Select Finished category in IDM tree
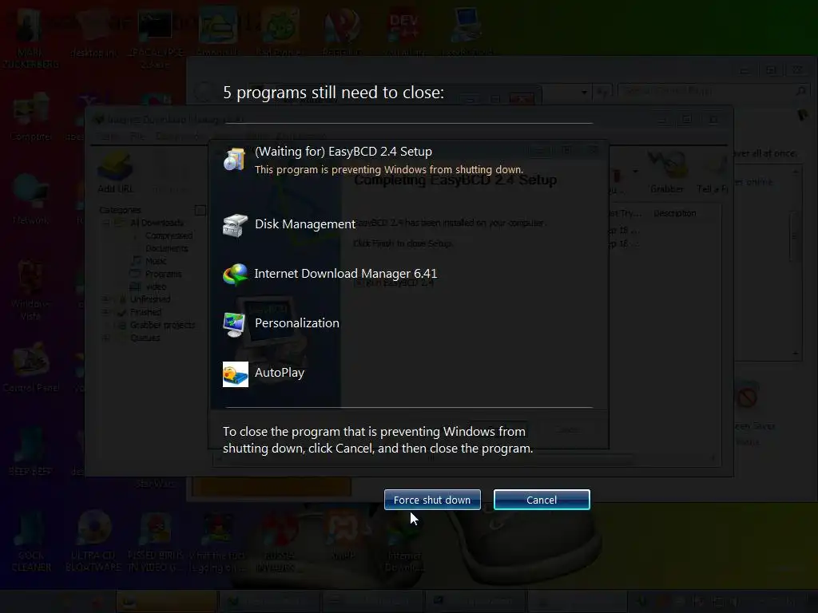The height and width of the screenshot is (613, 818). point(145,312)
